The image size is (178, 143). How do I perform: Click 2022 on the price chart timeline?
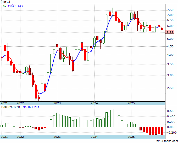click(20, 103)
